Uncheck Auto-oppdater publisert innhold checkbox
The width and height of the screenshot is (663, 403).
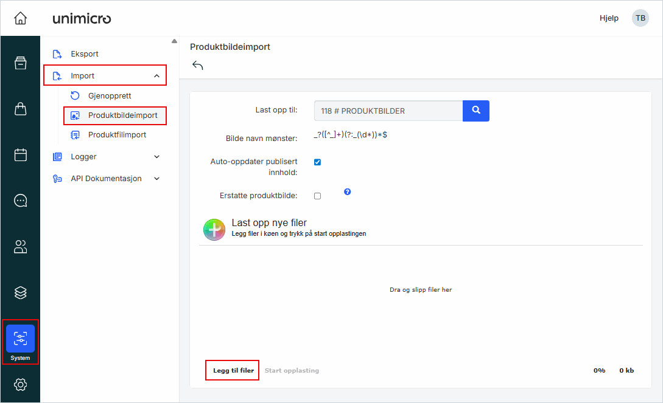point(317,162)
